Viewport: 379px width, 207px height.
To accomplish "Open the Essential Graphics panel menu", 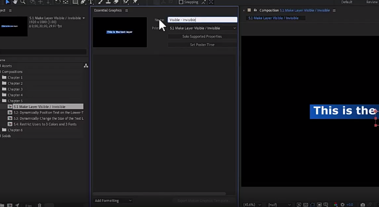I will (126, 10).
